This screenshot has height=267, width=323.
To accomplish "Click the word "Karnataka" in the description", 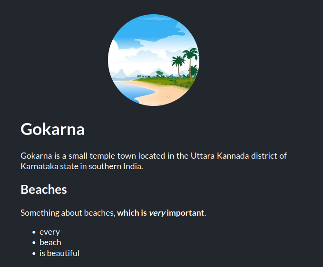I will 39,166.
